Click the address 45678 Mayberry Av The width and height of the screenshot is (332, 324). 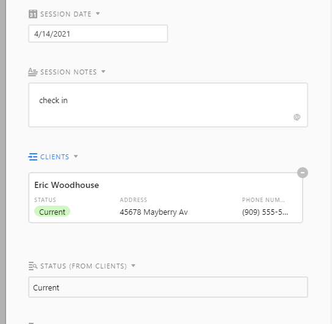[x=153, y=212]
